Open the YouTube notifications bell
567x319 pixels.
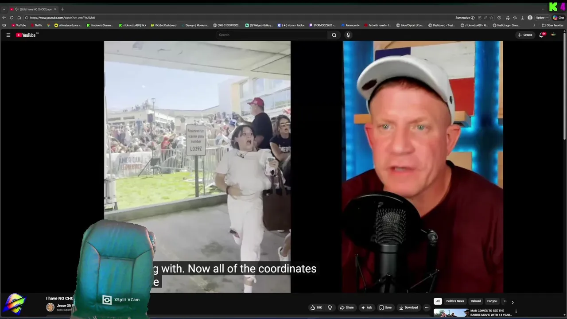pos(541,35)
